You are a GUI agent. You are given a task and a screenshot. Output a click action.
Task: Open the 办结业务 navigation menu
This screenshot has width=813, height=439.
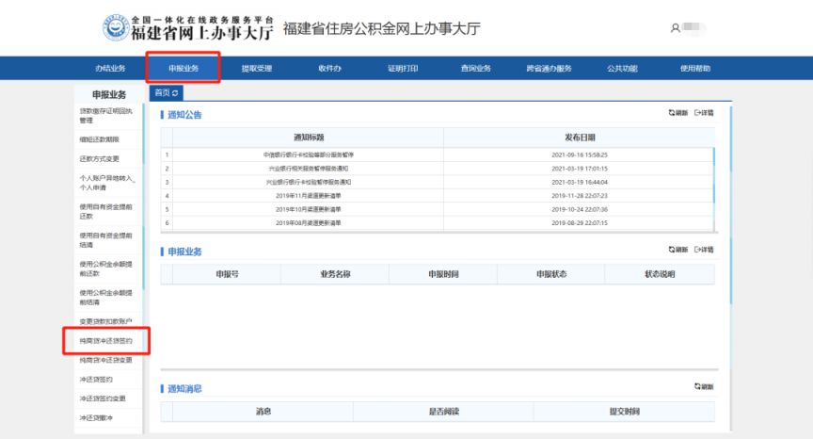pyautogui.click(x=110, y=68)
